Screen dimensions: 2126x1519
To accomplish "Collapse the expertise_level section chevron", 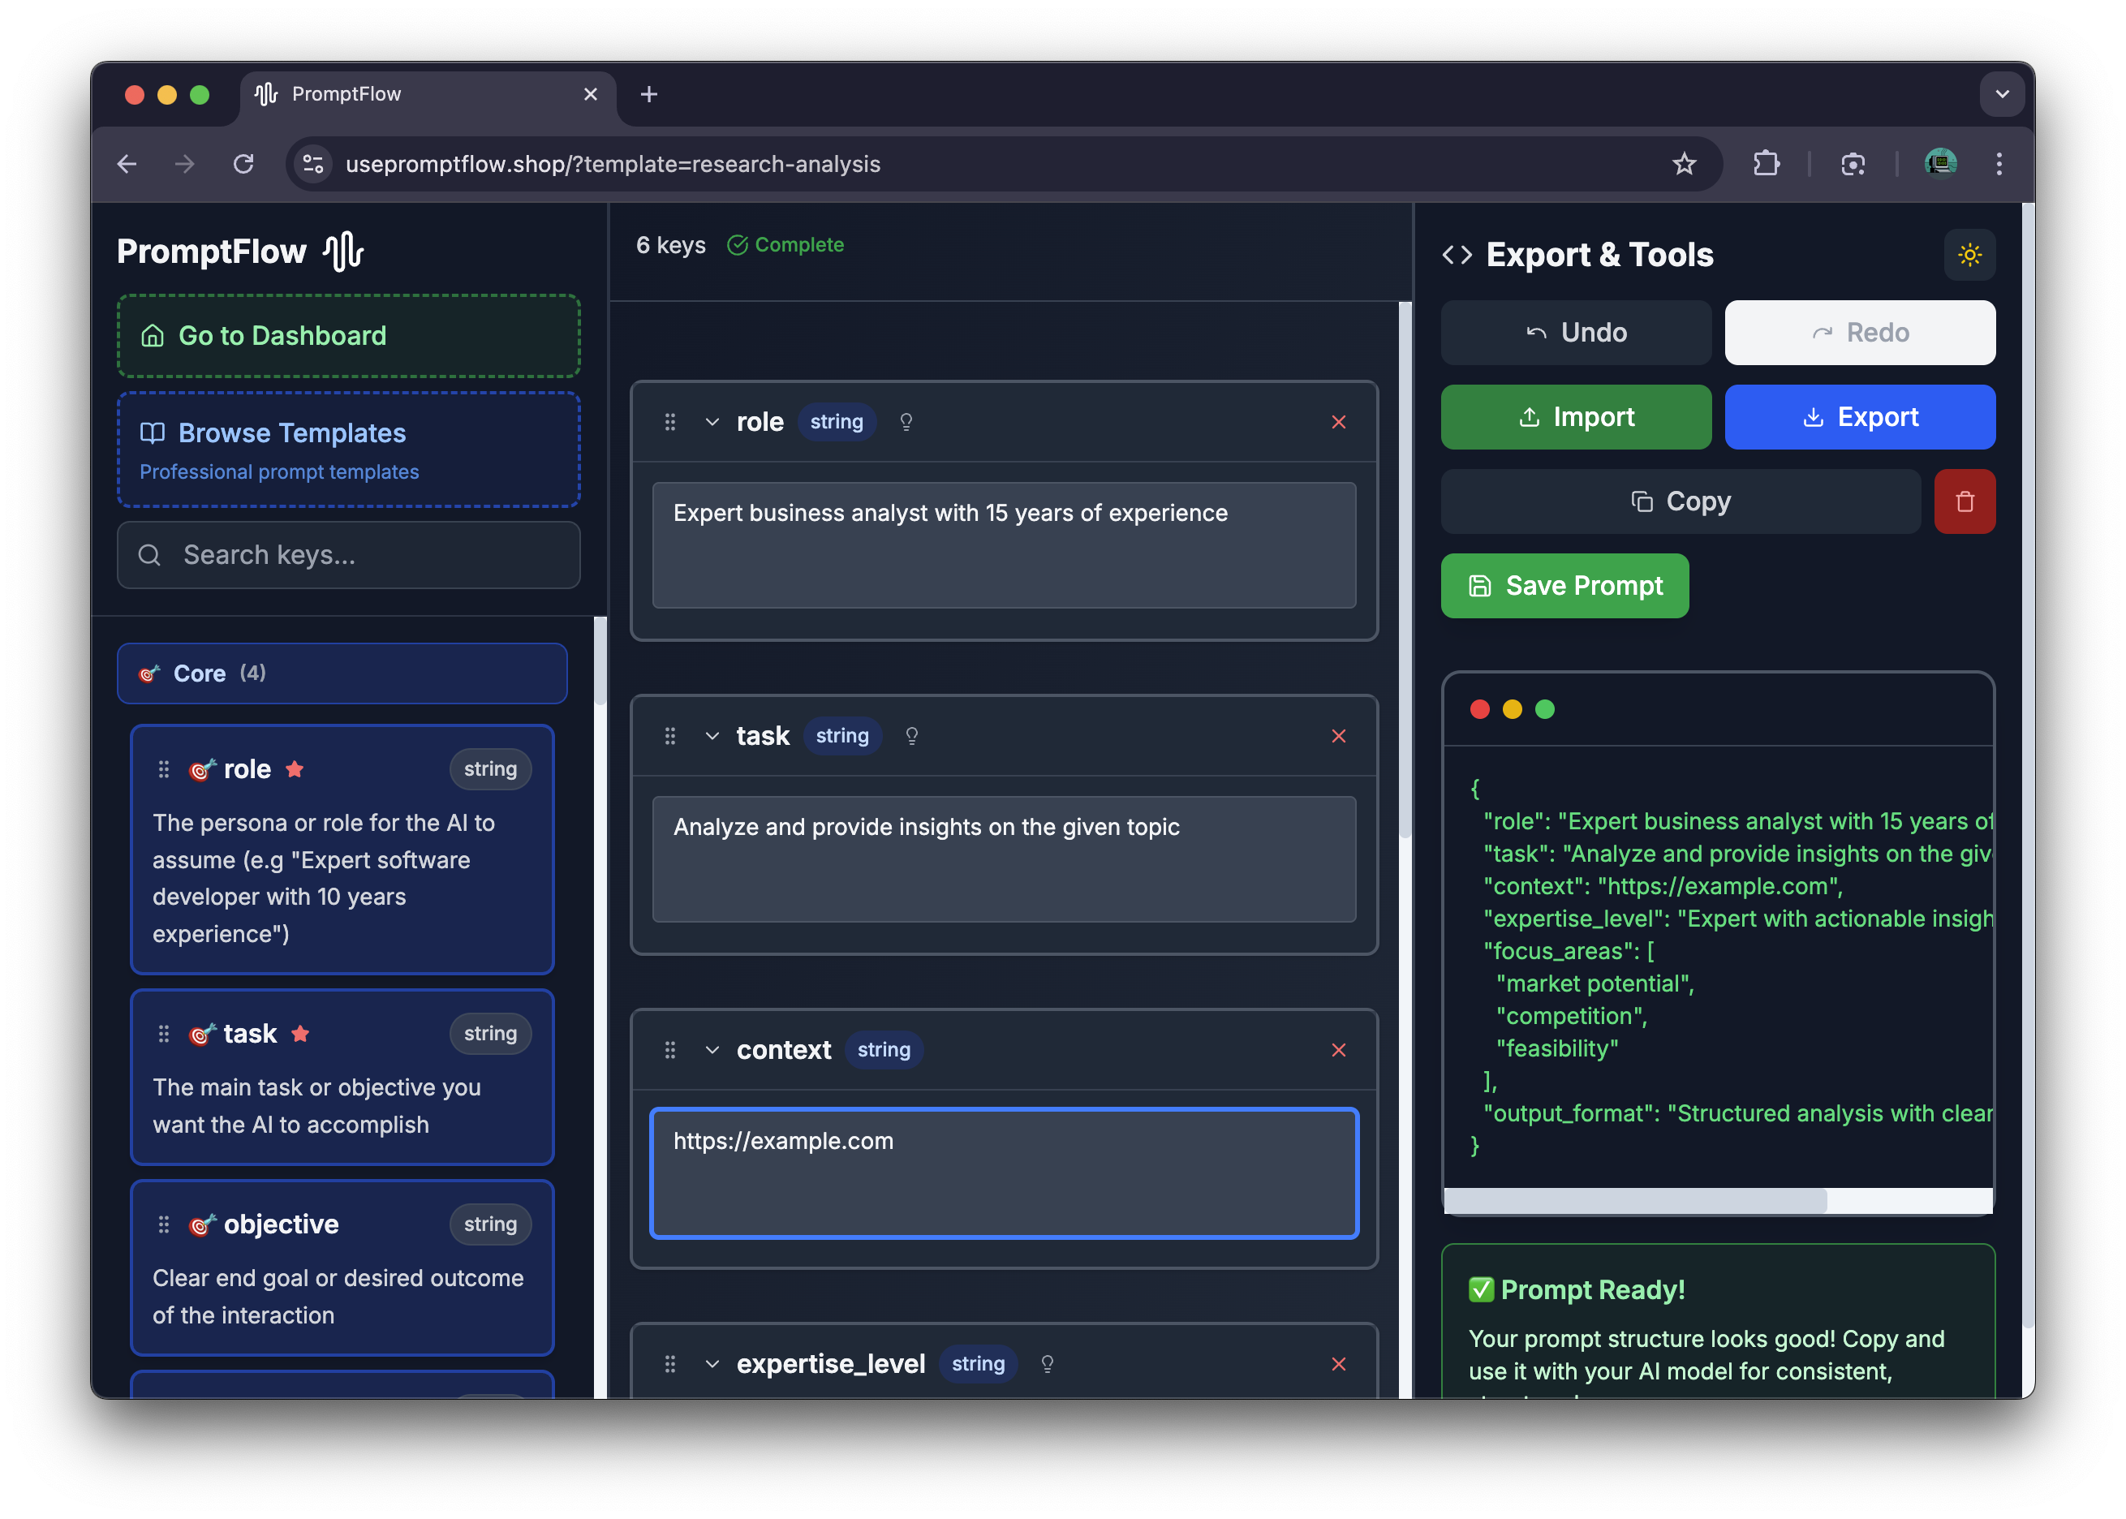I will coord(712,1364).
